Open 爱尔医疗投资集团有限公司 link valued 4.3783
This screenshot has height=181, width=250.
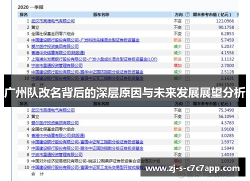point(55,123)
